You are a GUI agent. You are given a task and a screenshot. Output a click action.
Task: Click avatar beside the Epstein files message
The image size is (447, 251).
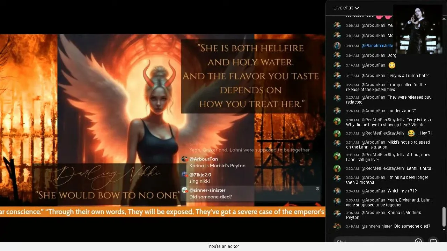click(x=337, y=85)
